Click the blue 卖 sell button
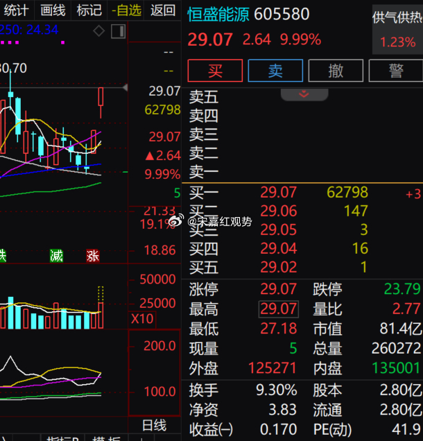 [275, 71]
